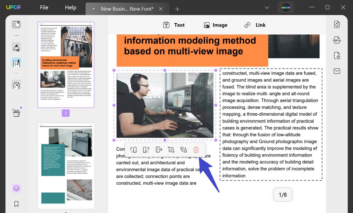Delete the selected image using the trash icon
The width and height of the screenshot is (353, 213).
[196, 150]
